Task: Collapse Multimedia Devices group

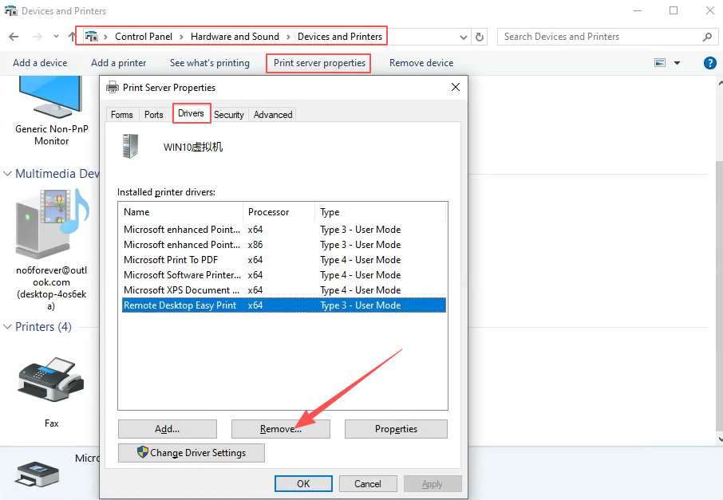Action: 7,174
